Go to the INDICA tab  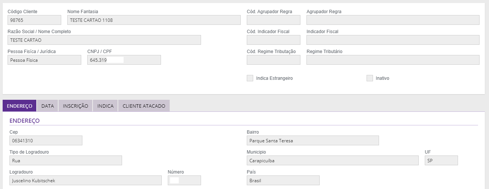tap(105, 106)
